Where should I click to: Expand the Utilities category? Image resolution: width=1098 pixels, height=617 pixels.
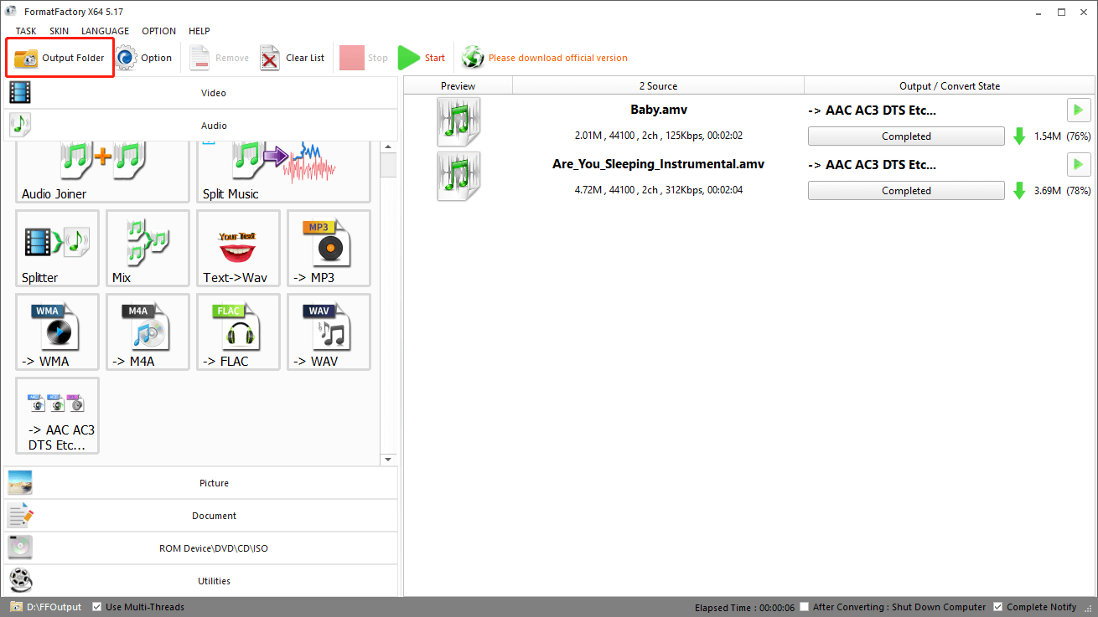pos(201,581)
